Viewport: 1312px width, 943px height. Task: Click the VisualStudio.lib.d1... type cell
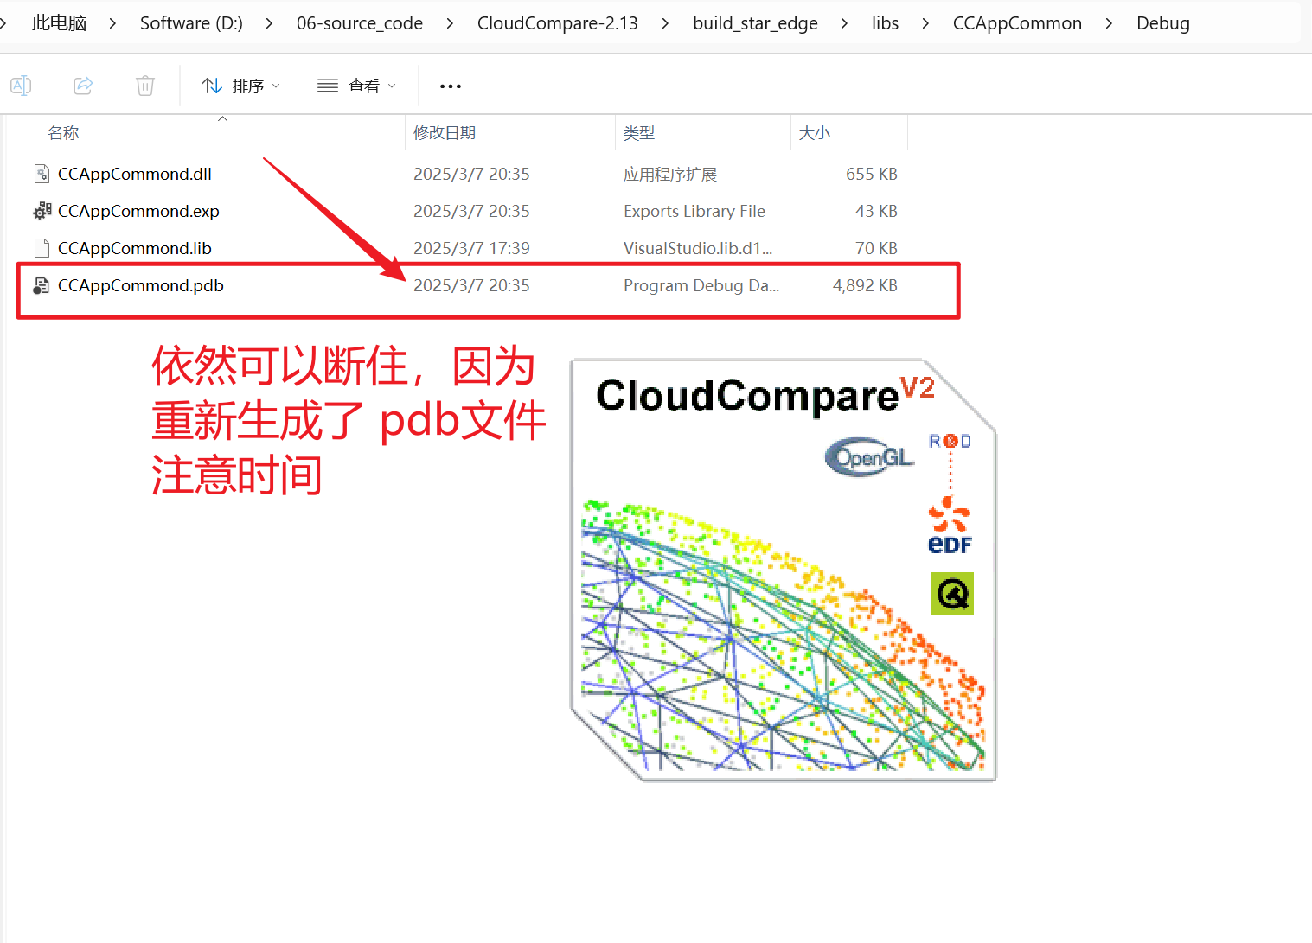[x=698, y=248]
